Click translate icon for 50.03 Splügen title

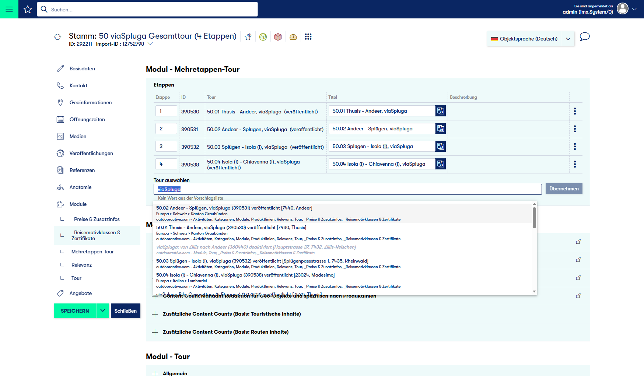coord(441,146)
